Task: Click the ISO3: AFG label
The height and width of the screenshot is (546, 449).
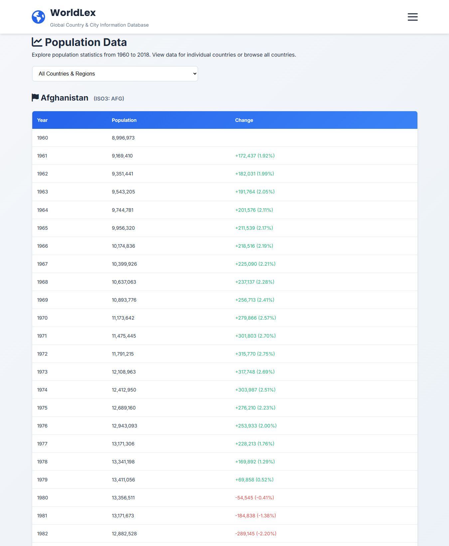Action: (x=109, y=99)
